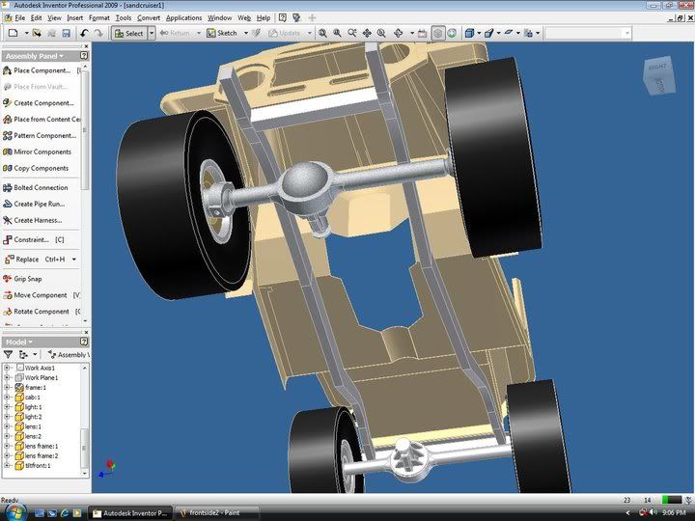The height and width of the screenshot is (521, 695).
Task: Click the shaded display mode icon
Action: tap(470, 33)
